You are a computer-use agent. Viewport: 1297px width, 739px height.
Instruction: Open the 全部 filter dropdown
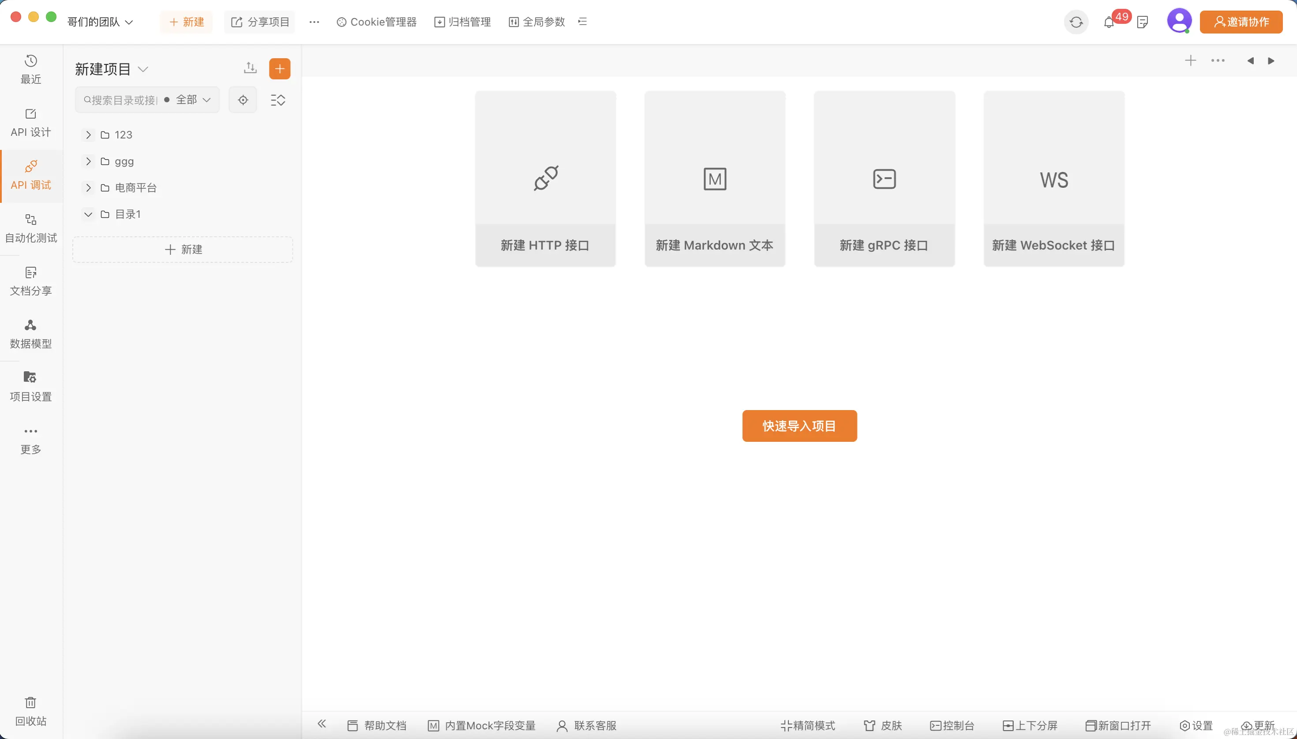(193, 100)
